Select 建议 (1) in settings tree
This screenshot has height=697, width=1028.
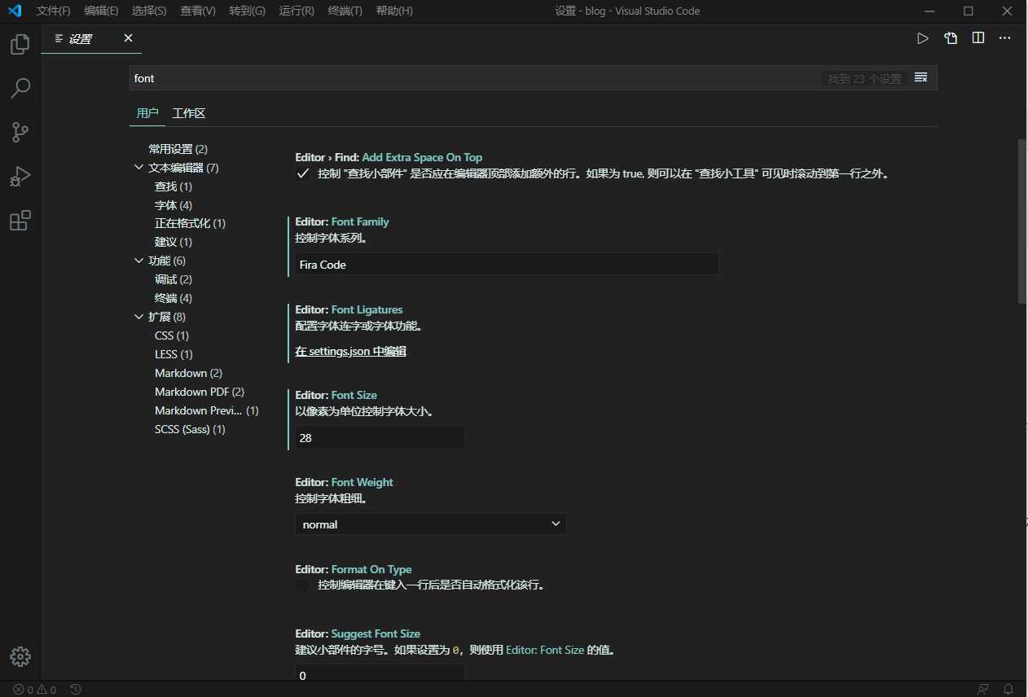click(174, 242)
